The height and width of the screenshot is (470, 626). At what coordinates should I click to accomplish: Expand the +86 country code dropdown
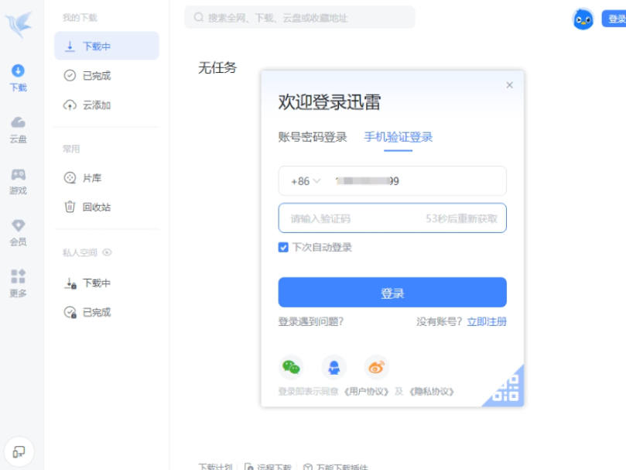[306, 181]
